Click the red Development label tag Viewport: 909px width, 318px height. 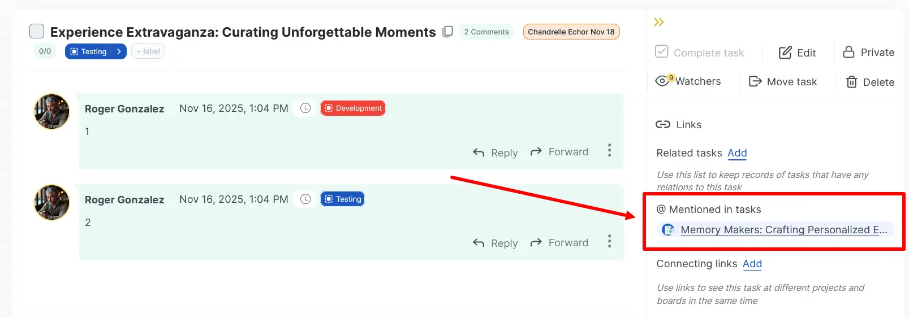click(353, 108)
